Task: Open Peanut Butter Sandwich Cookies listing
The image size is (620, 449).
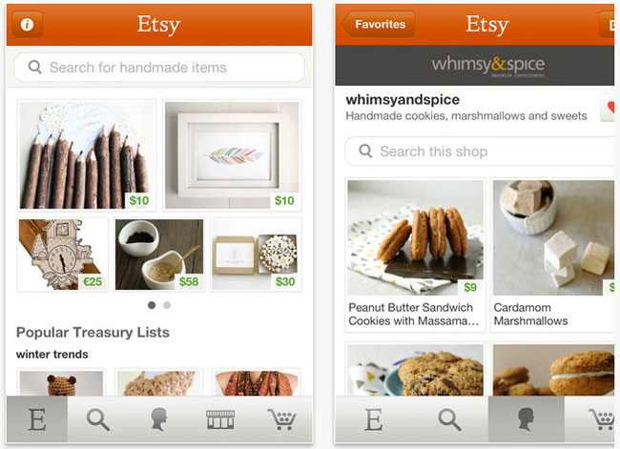Action: point(415,255)
